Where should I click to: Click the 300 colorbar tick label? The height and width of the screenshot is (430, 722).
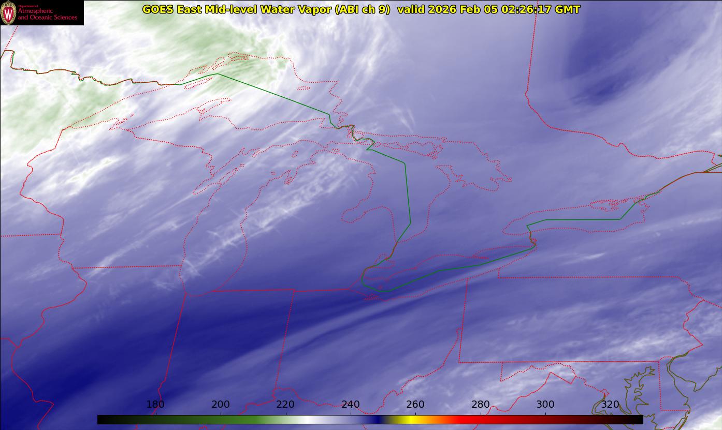(545, 404)
